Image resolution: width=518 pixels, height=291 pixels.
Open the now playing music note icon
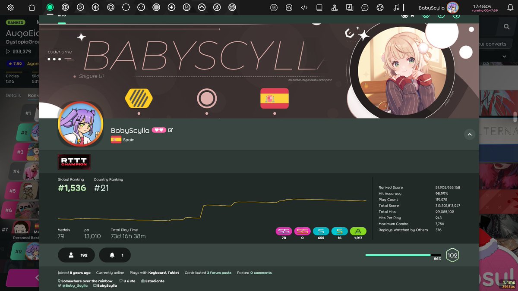click(396, 7)
